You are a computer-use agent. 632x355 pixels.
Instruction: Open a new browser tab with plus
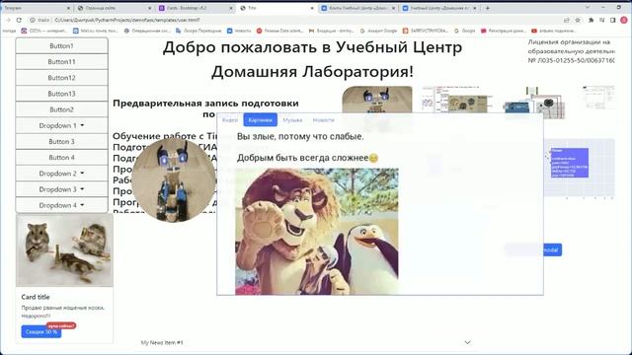(x=487, y=8)
